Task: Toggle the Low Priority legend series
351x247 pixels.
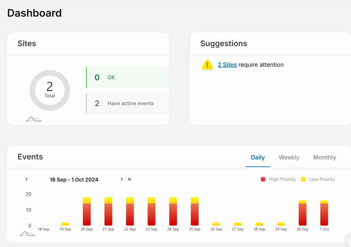Action: [318, 179]
